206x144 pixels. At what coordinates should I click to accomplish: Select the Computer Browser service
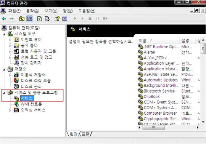tap(160, 113)
